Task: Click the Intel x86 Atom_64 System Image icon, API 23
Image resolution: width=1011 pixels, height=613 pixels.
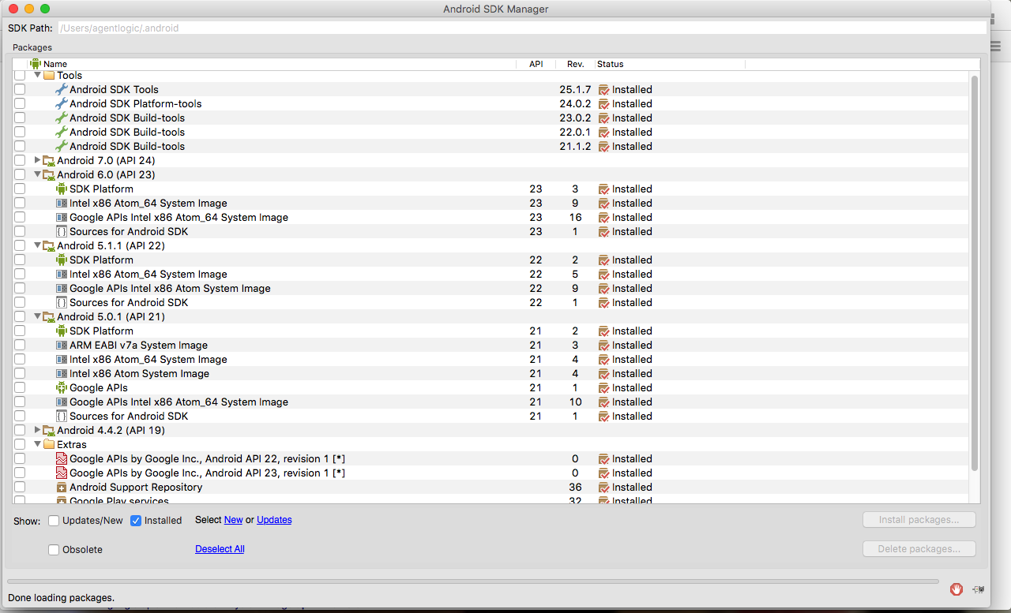Action: click(62, 203)
